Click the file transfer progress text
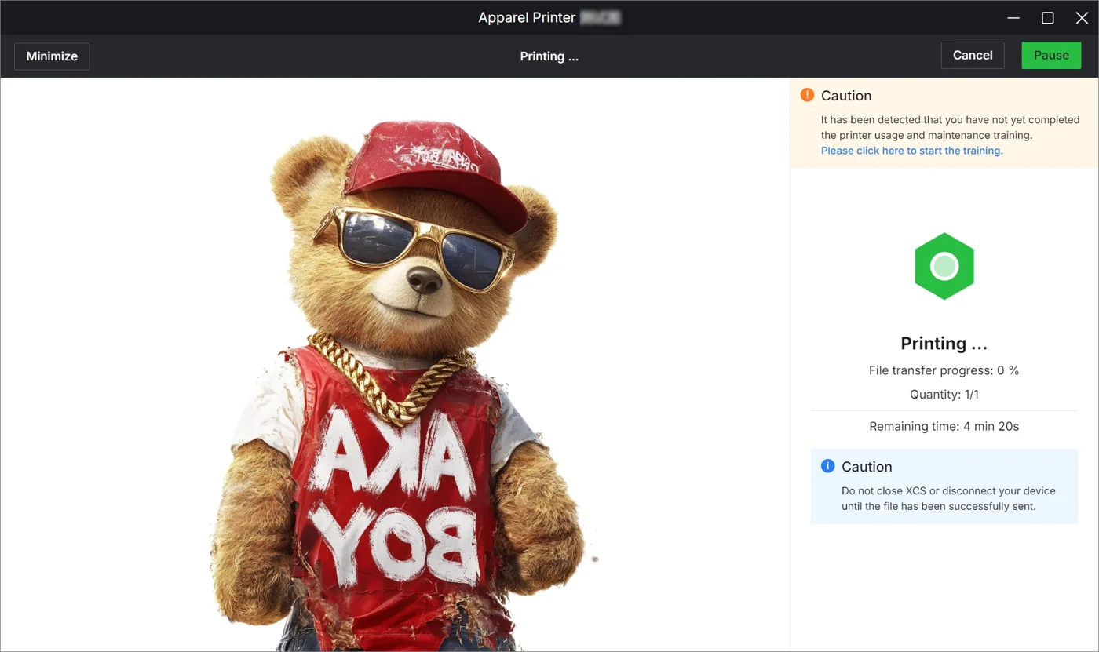1099x652 pixels. 944,370
